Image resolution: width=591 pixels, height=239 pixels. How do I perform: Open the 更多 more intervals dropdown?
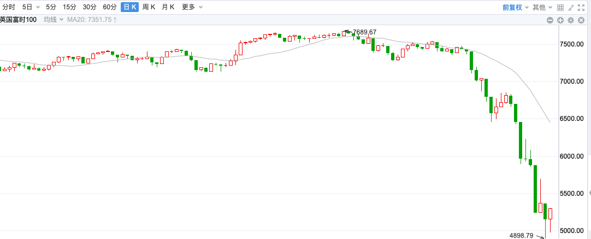click(x=192, y=7)
